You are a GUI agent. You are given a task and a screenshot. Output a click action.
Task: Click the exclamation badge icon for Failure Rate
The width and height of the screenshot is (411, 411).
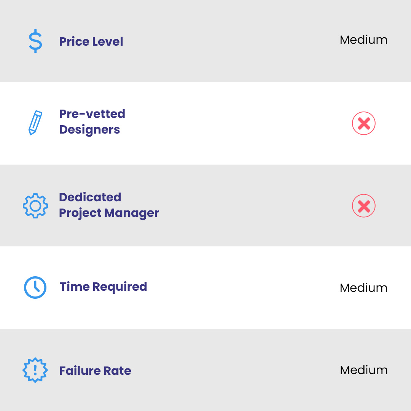click(35, 370)
